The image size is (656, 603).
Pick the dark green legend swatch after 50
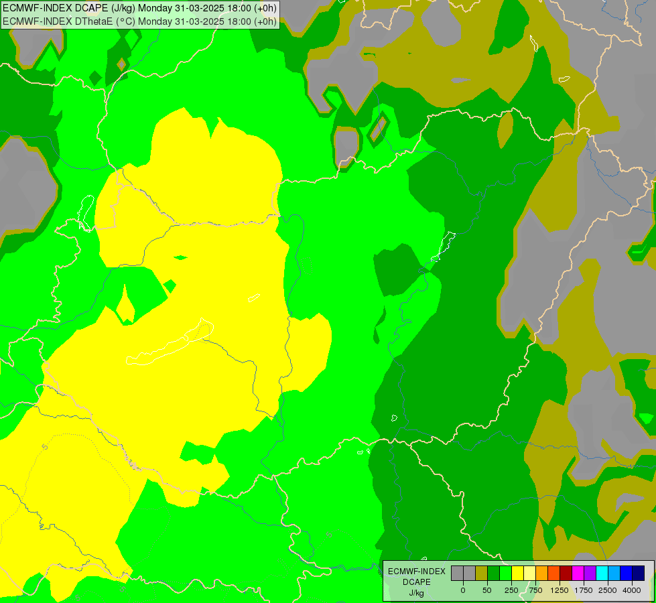493,574
